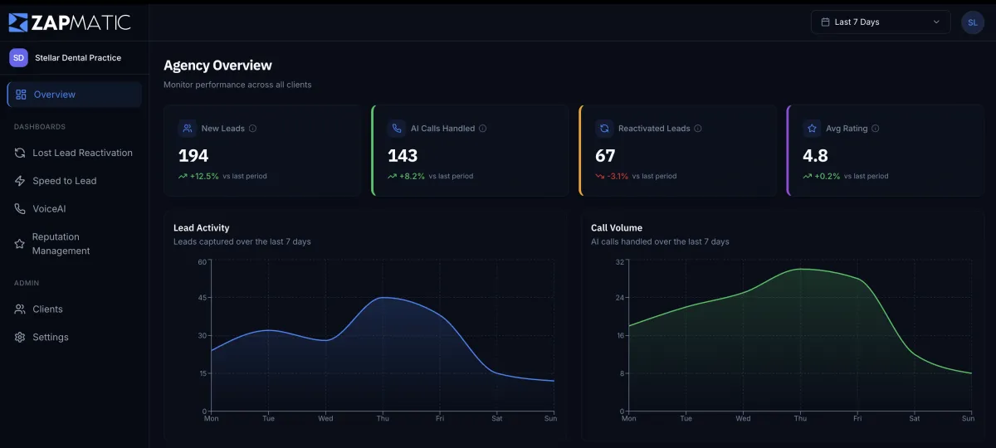The height and width of the screenshot is (448, 996).
Task: Click the VoiceAI phone icon
Action: 20,209
